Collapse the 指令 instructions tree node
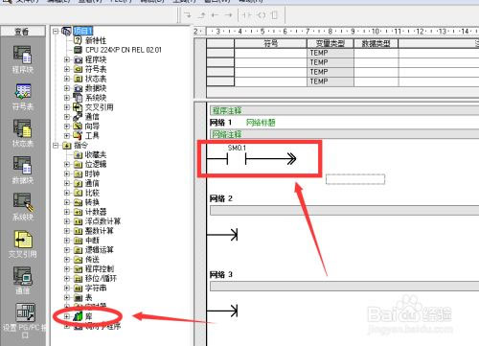This screenshot has width=479, height=346. [x=56, y=146]
